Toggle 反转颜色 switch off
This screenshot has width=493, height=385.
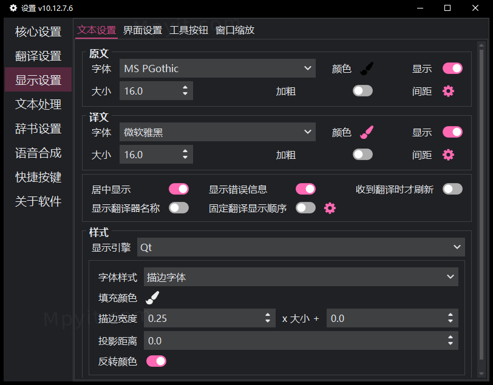click(156, 361)
